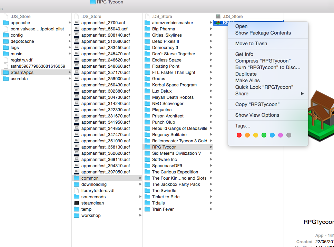Expand the appcache folder arrow
The height and width of the screenshot is (247, 334).
click(x=69, y=22)
